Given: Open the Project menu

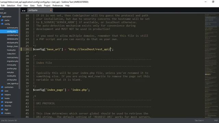Looking at the screenshot, I should click(x=47, y=5).
